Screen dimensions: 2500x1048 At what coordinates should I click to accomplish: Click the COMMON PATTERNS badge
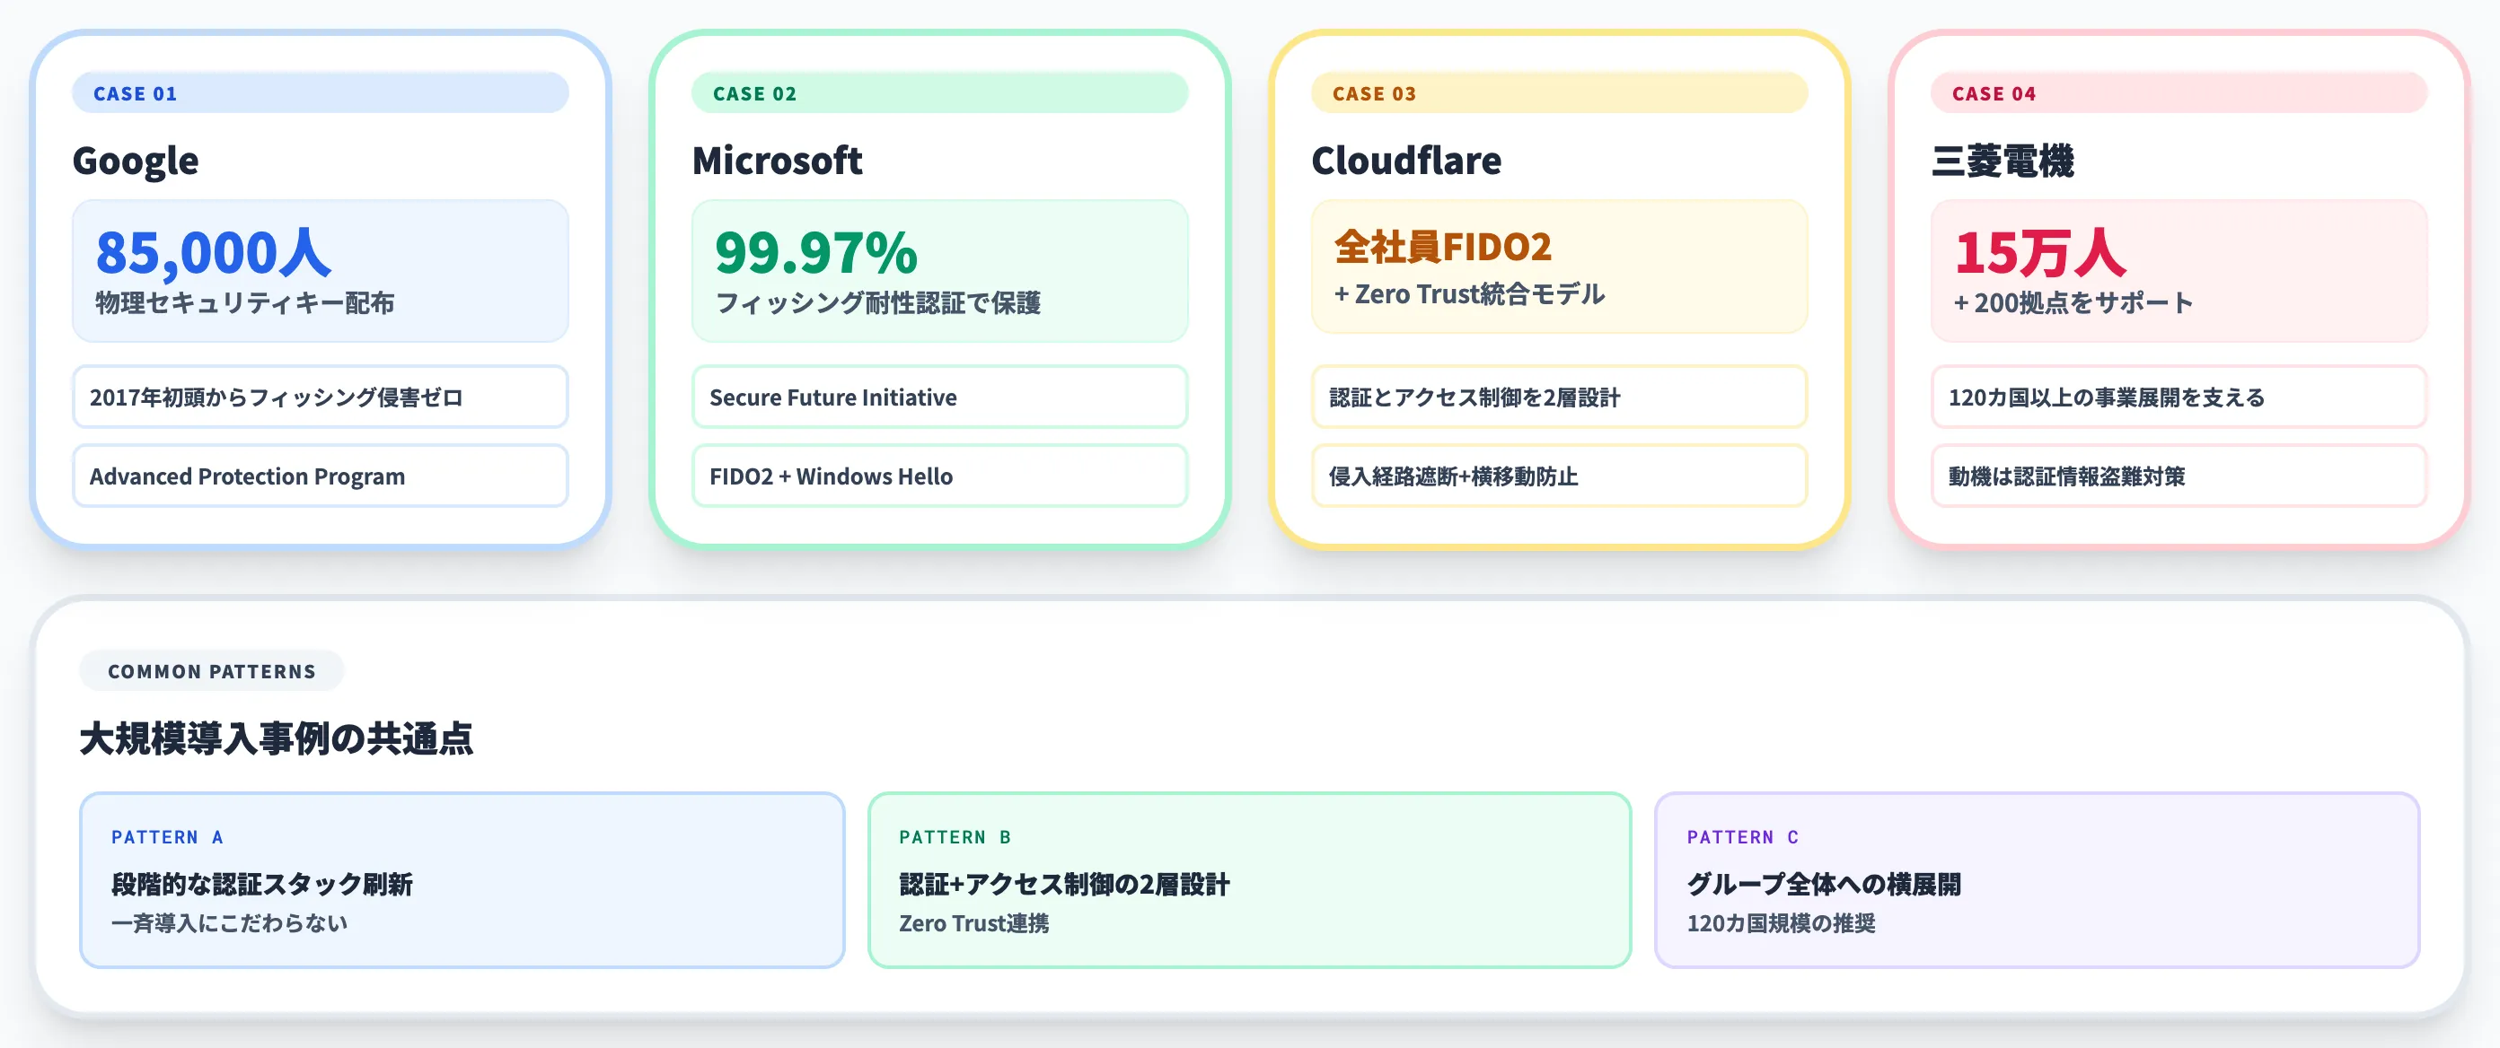pos(212,671)
